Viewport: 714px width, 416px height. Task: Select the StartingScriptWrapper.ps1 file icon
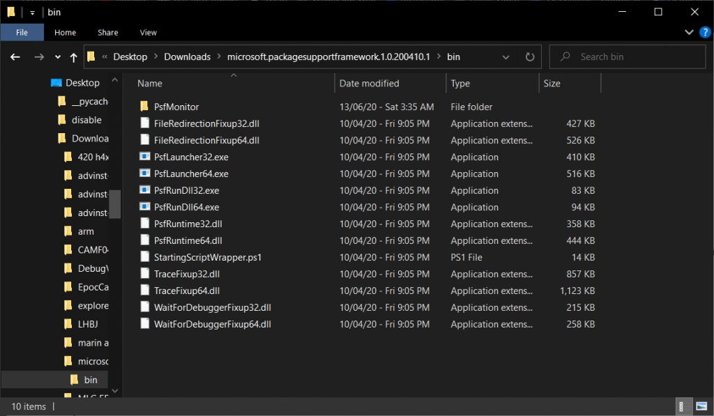point(144,258)
